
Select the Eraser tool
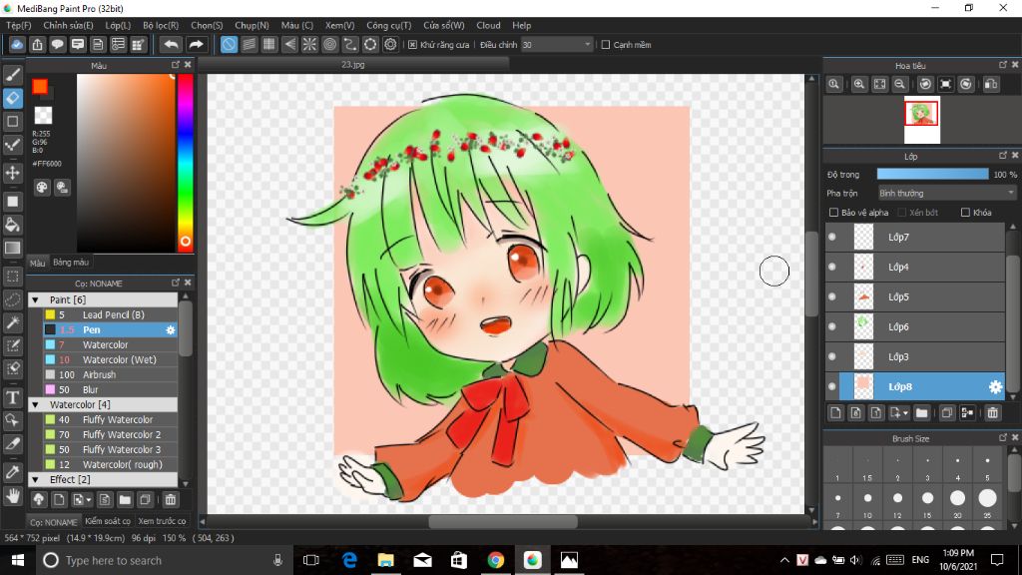coord(12,99)
